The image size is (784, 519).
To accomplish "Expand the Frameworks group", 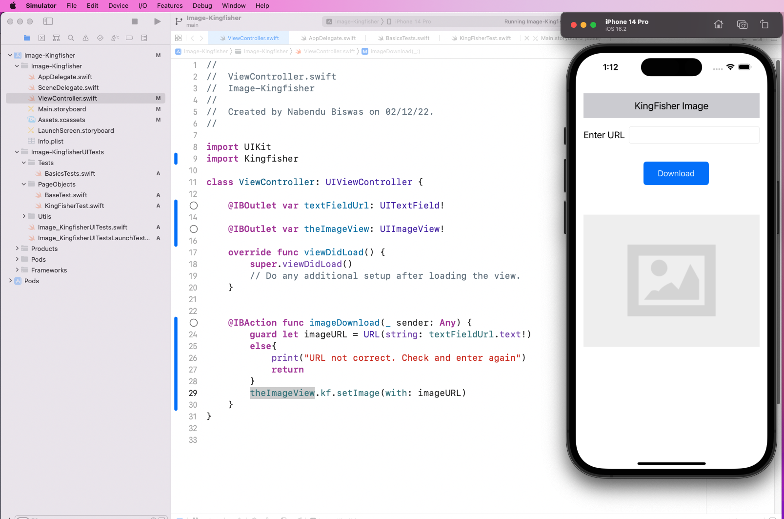I will point(17,270).
